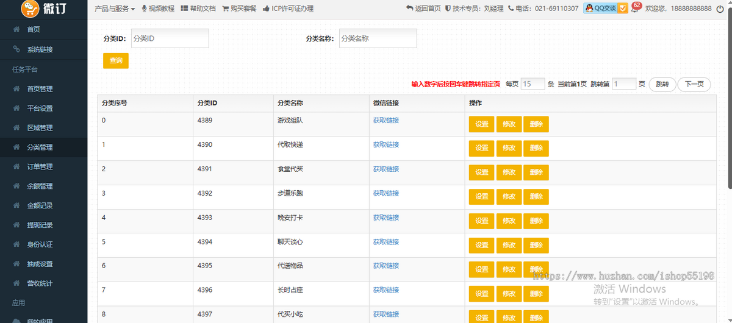Click 获取链接 for 晚安打卡

(386, 218)
